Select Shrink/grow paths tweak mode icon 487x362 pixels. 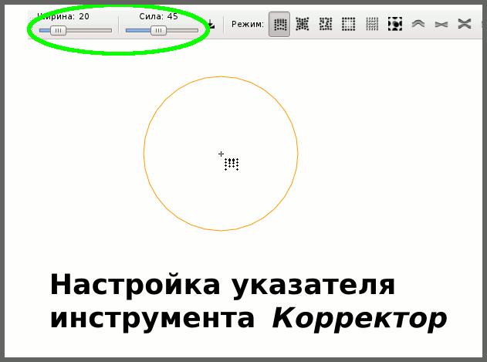click(x=441, y=24)
